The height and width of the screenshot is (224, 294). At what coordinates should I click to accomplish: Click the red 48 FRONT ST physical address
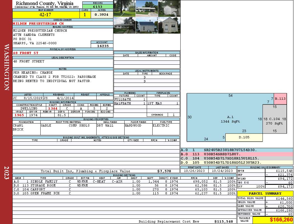click(26, 53)
